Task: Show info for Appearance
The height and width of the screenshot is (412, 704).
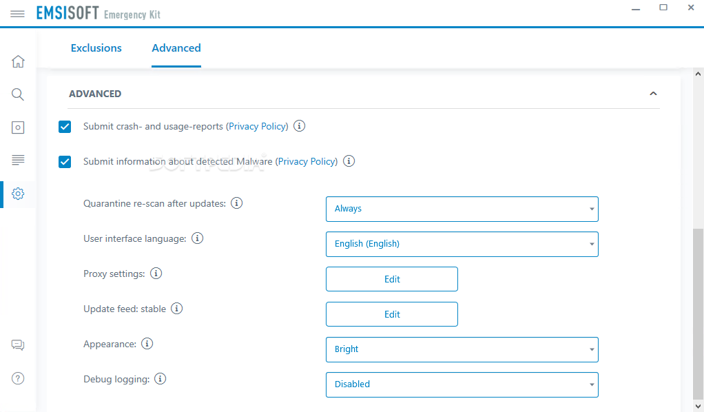Action: coord(147,344)
